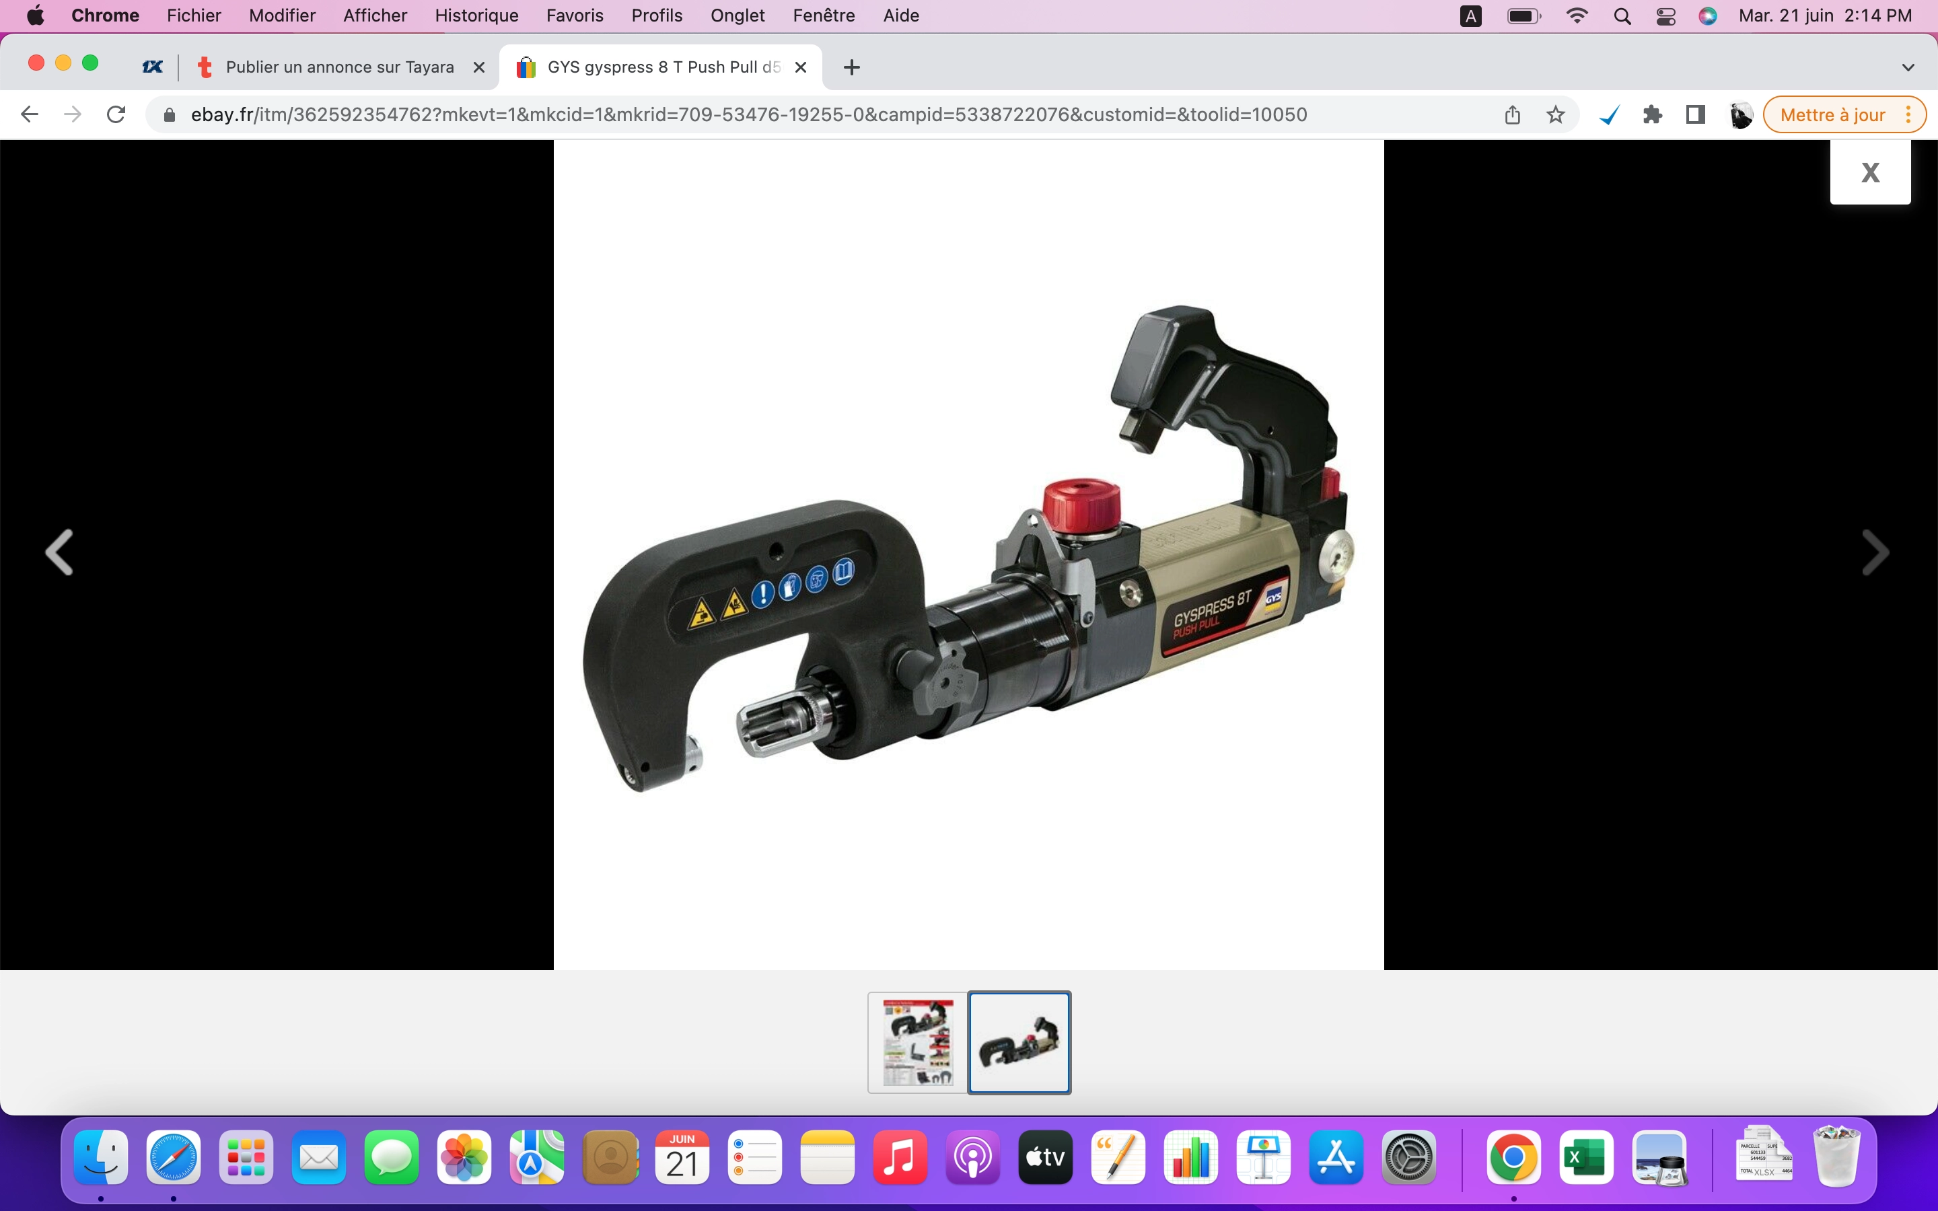The image size is (1938, 1211).
Task: Open the Trash in the Dock
Action: (1836, 1157)
